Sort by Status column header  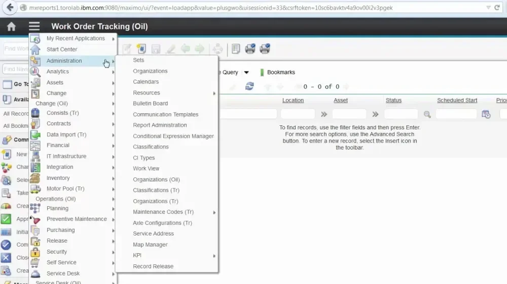(x=393, y=100)
